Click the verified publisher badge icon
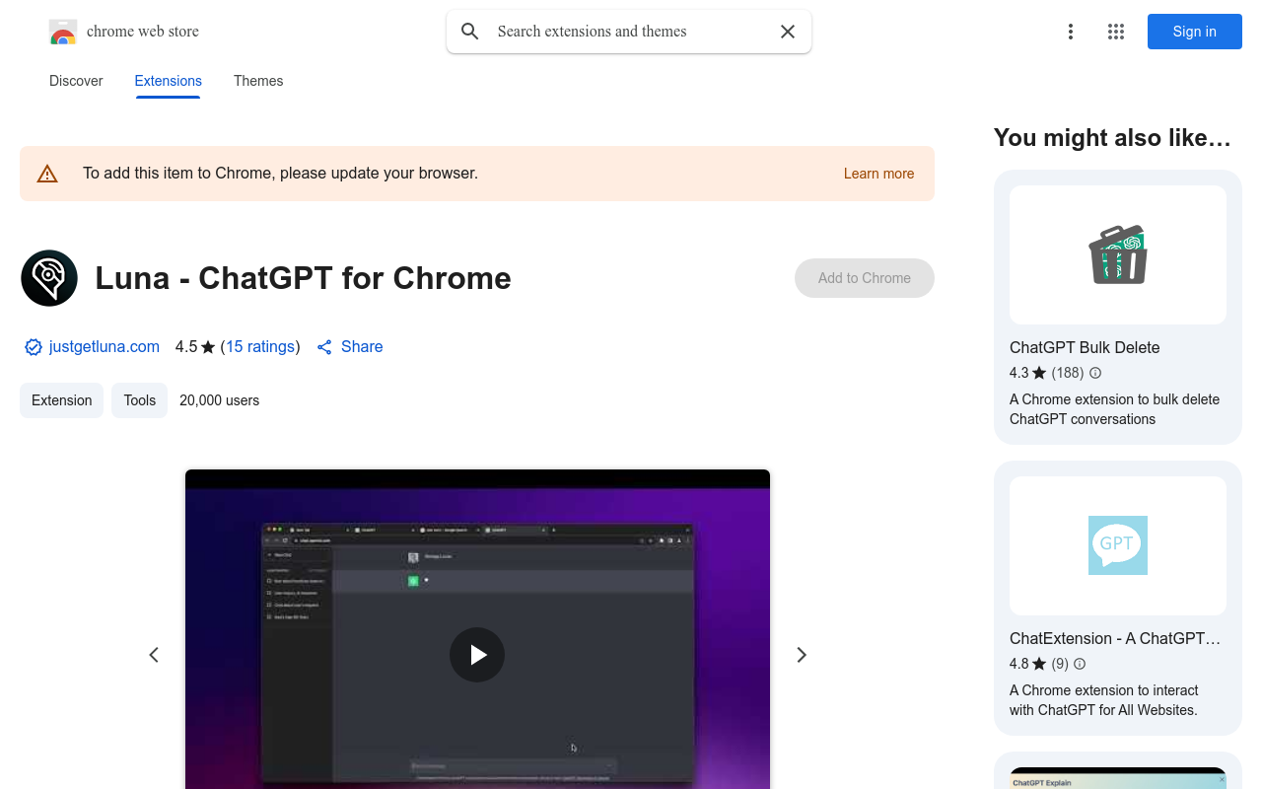Image resolution: width=1262 pixels, height=789 pixels. pos(34,347)
